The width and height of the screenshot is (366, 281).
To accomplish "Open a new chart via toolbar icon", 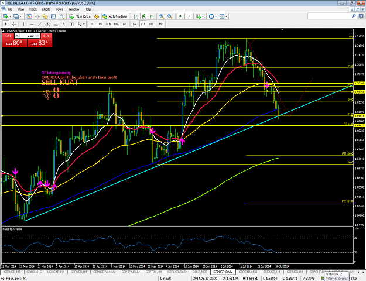I will click(x=5, y=16).
